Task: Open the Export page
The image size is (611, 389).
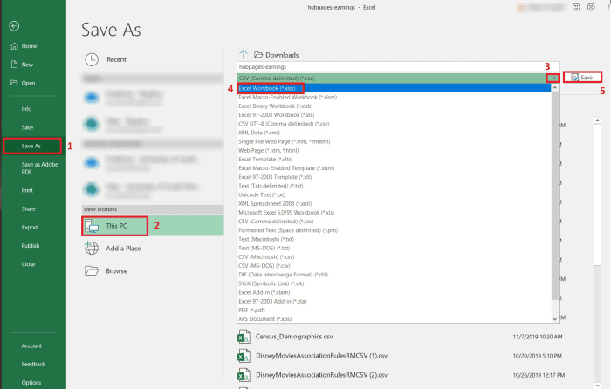Action: pos(30,228)
